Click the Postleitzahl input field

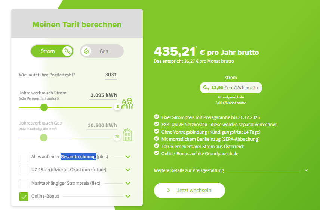pyautogui.click(x=111, y=75)
